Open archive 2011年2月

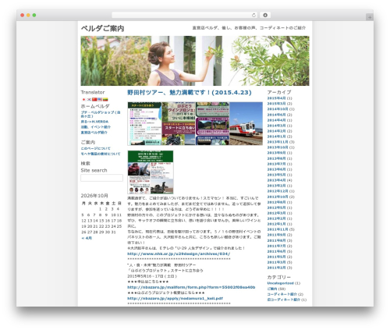pos(276,268)
